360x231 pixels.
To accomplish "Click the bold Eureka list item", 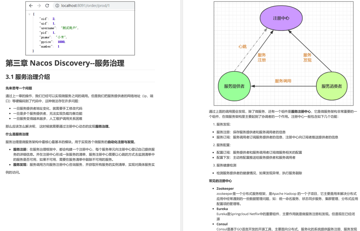I will pos(222,209).
